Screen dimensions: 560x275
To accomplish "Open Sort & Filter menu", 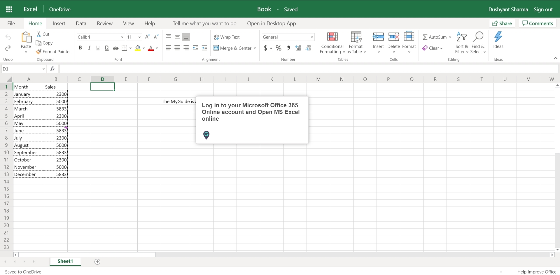I will [462, 43].
